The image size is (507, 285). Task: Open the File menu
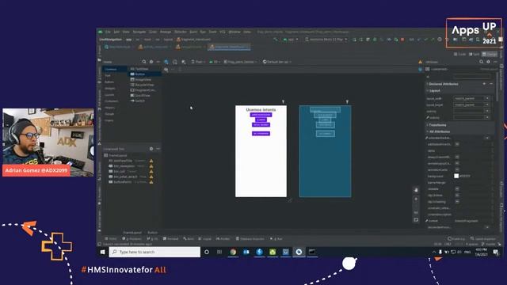pyautogui.click(x=108, y=32)
